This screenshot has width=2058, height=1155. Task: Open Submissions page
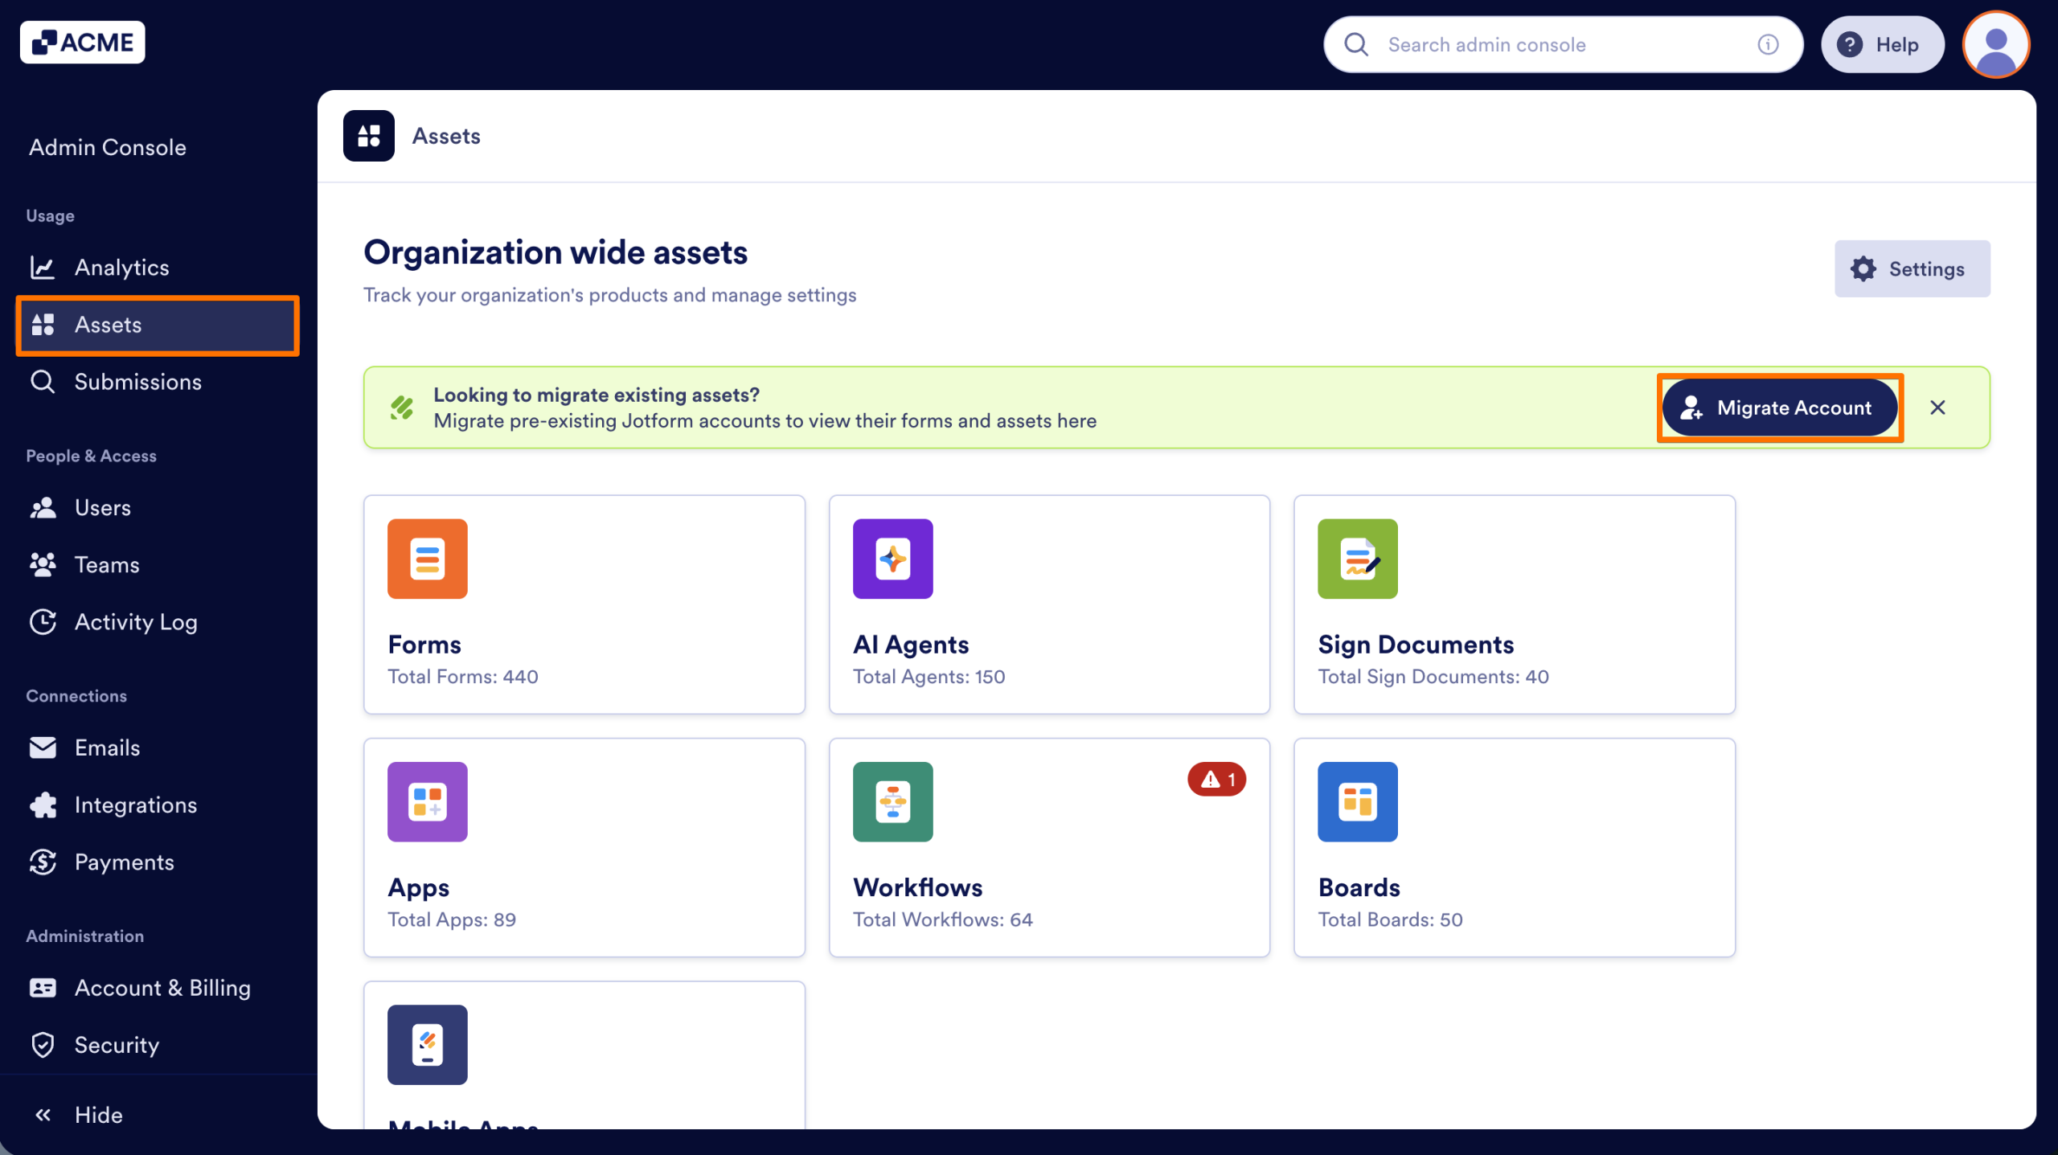click(x=158, y=382)
